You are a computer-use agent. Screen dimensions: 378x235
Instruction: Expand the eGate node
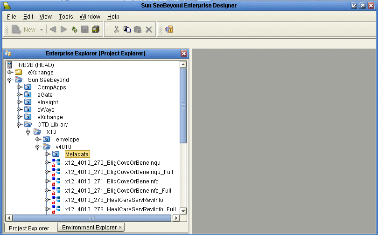[x=19, y=94]
